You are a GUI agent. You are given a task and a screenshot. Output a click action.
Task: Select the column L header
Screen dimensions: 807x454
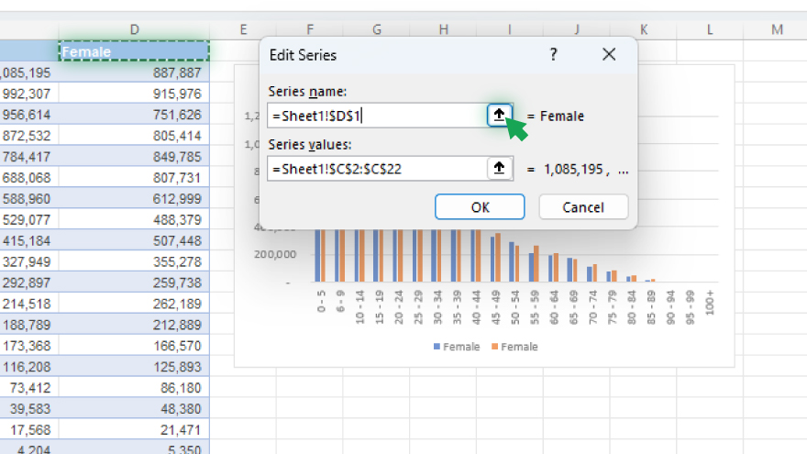click(x=710, y=30)
